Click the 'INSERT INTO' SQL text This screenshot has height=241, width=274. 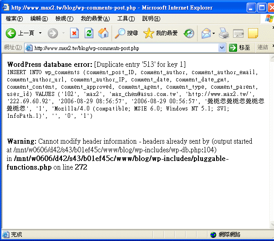24,72
